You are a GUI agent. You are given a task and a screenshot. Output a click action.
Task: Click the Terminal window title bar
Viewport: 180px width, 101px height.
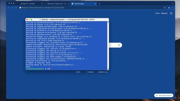pos(67,20)
